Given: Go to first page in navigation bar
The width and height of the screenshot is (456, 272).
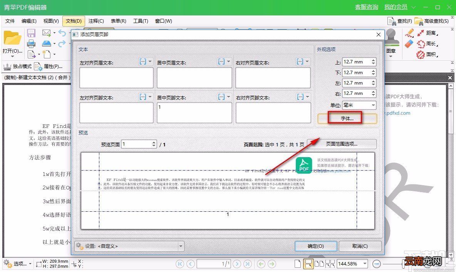Looking at the screenshot, I should (180, 264).
